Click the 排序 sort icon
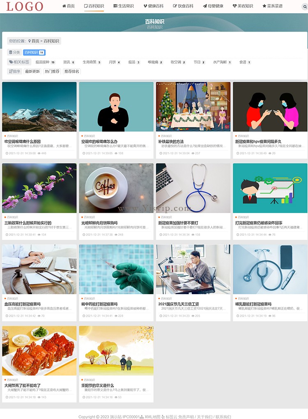Viewport: 308px width, 419px height. point(10,71)
